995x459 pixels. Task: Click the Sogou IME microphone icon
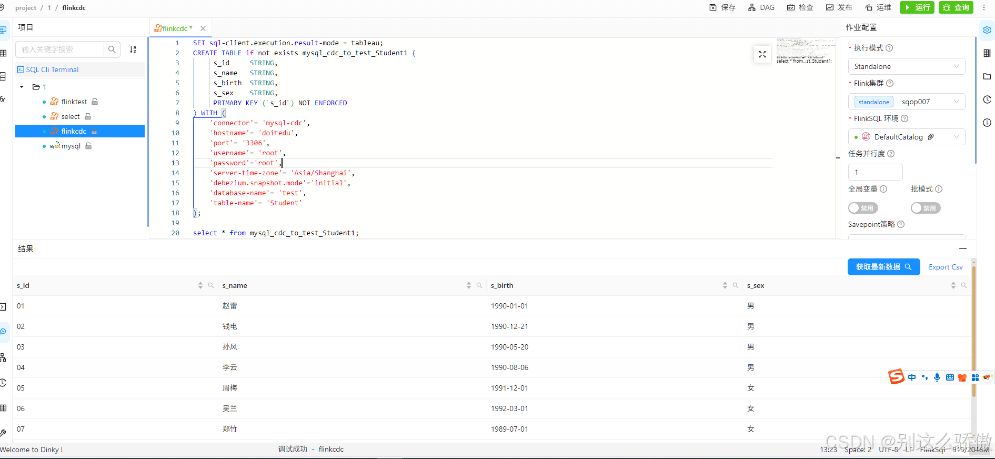(x=937, y=377)
